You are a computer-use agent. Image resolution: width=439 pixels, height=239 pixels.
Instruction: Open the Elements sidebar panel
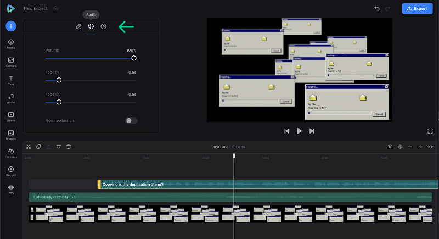tap(11, 153)
